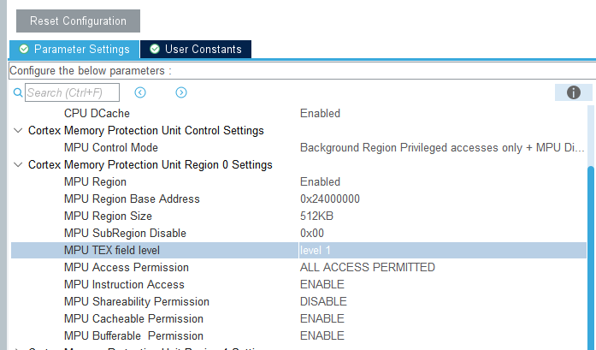Go to next search result arrow

pos(181,92)
